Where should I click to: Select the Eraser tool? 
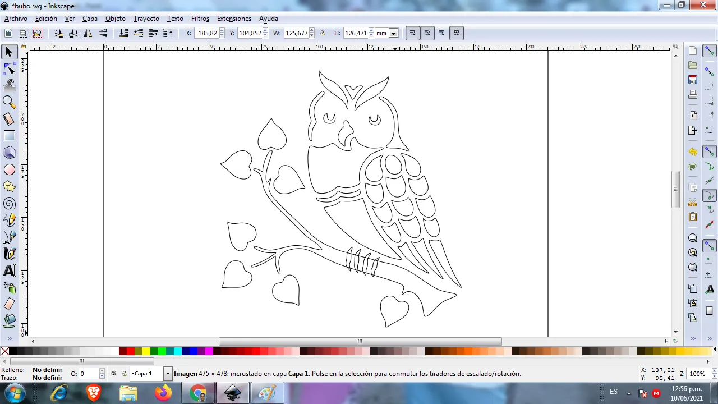click(9, 304)
